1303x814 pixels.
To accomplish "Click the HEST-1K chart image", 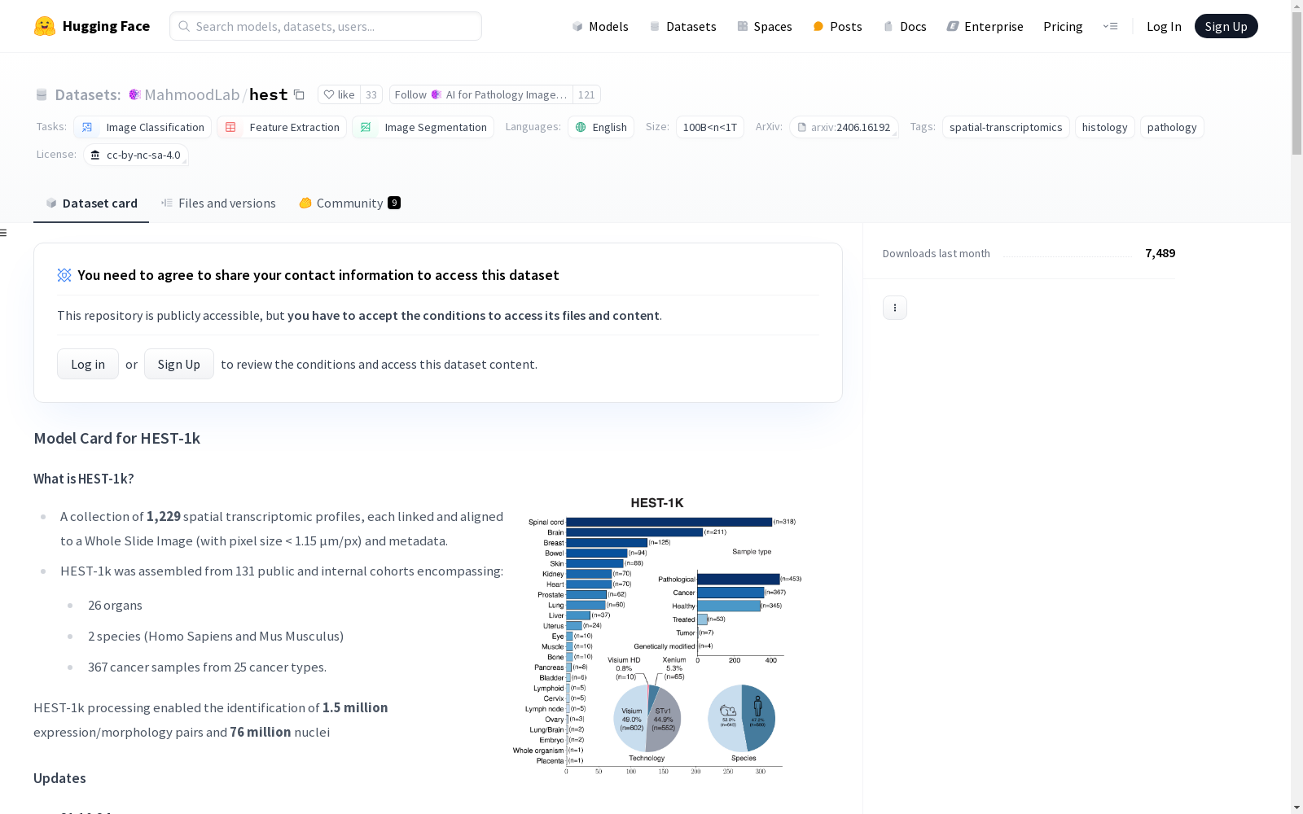I will pyautogui.click(x=656, y=635).
